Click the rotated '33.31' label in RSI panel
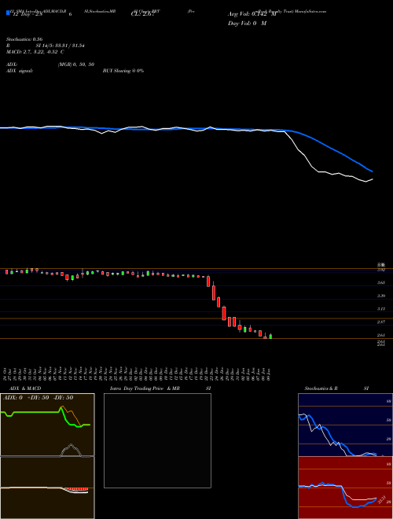The width and height of the screenshot is (393, 519). [x=382, y=499]
